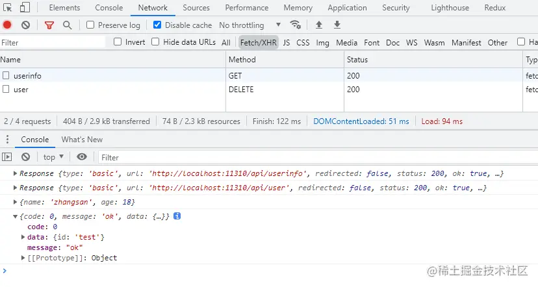Select the Fetch/XHR filter button

(259, 42)
